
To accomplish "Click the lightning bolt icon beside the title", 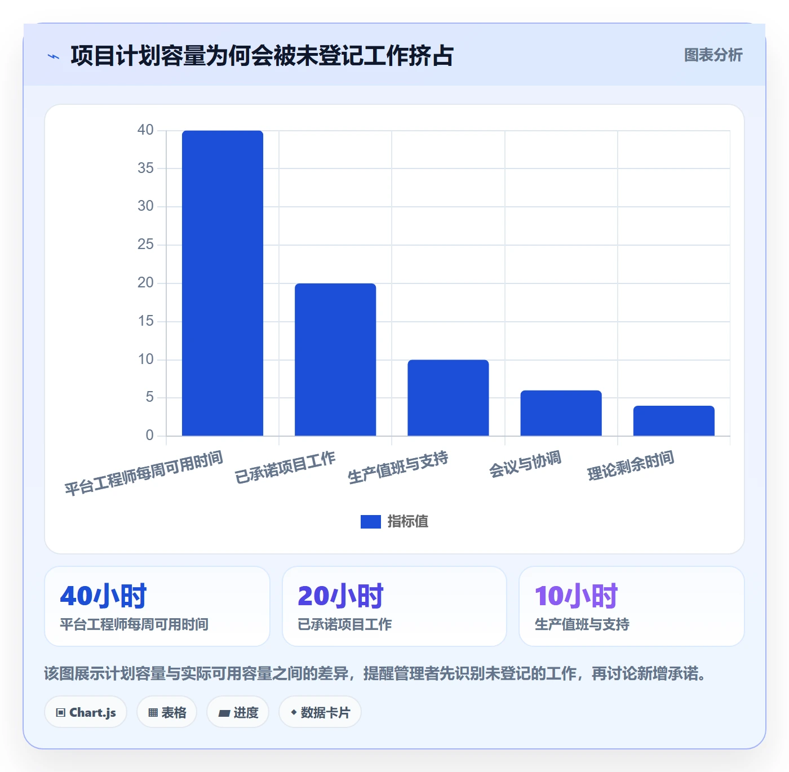I will pyautogui.click(x=54, y=56).
